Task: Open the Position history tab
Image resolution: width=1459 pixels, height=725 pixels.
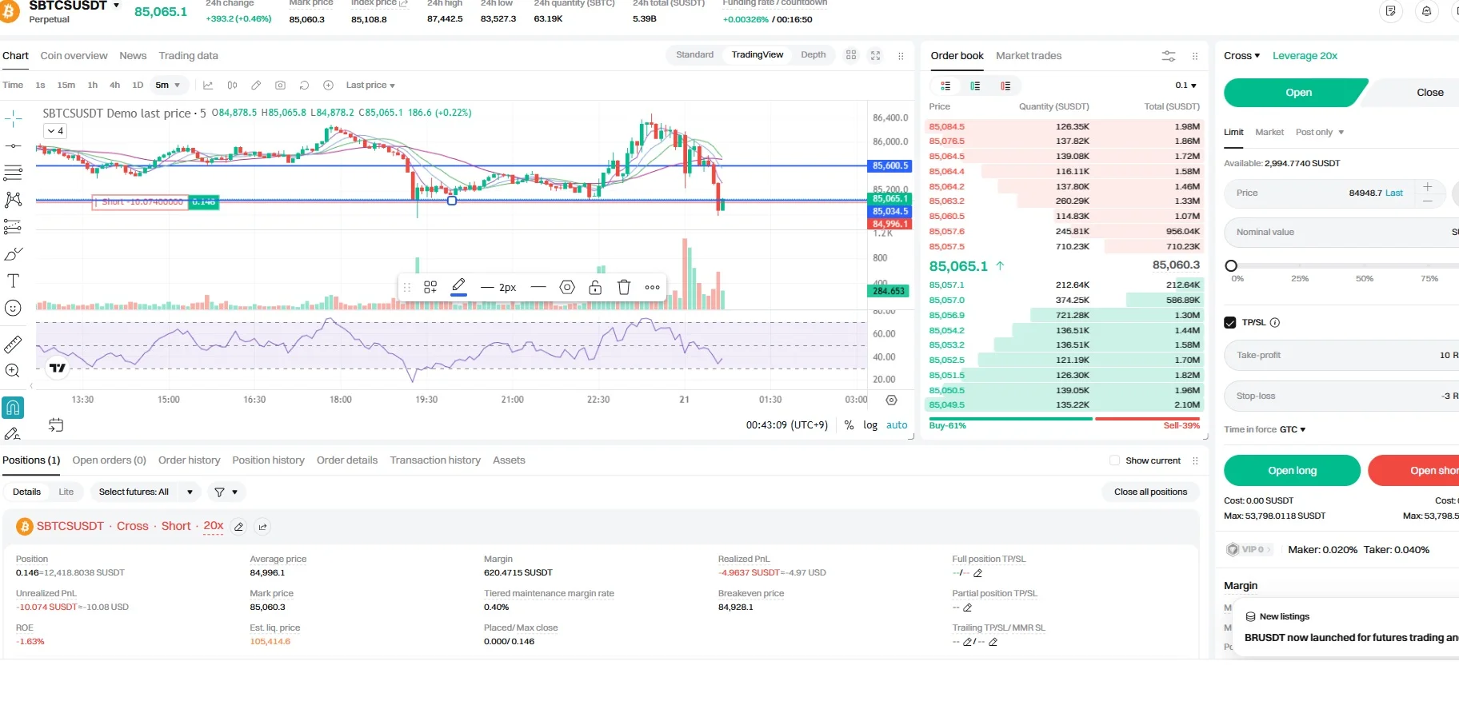Action: pos(268,460)
